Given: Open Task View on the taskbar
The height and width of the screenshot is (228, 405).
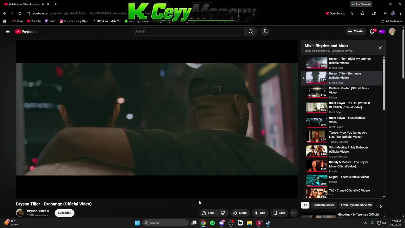Looking at the screenshot, I should (x=194, y=223).
